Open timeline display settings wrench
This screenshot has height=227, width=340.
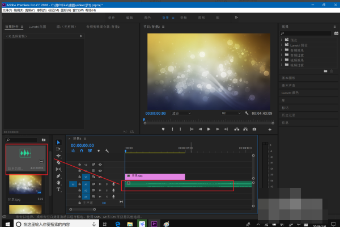(107, 150)
